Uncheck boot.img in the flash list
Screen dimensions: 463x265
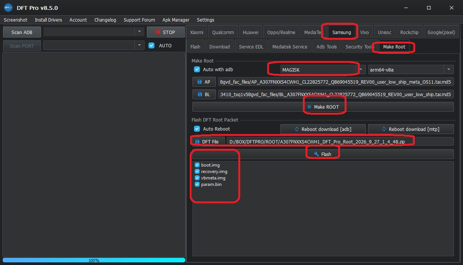(x=197, y=165)
